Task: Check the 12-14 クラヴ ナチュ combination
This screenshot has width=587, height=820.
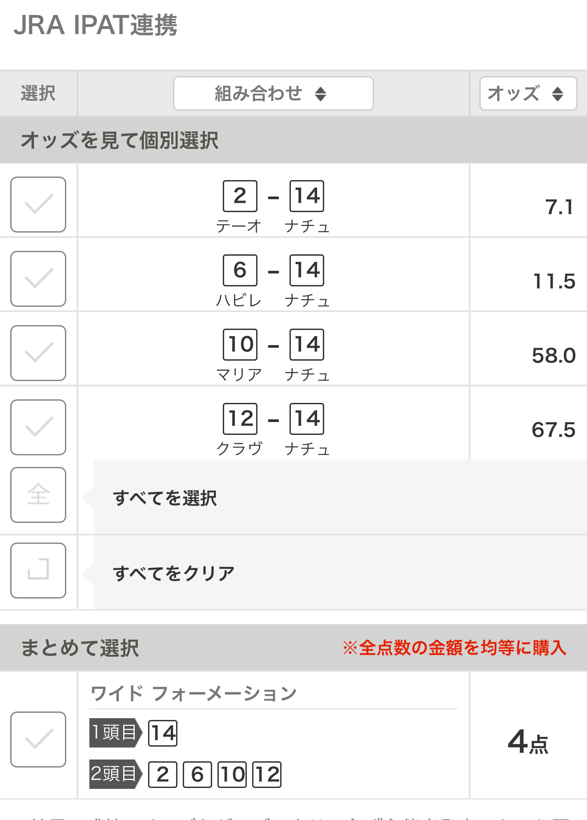Action: click(x=38, y=427)
